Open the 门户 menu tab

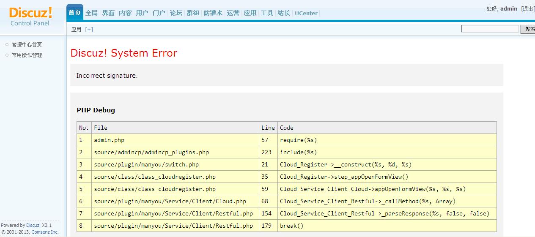point(159,13)
